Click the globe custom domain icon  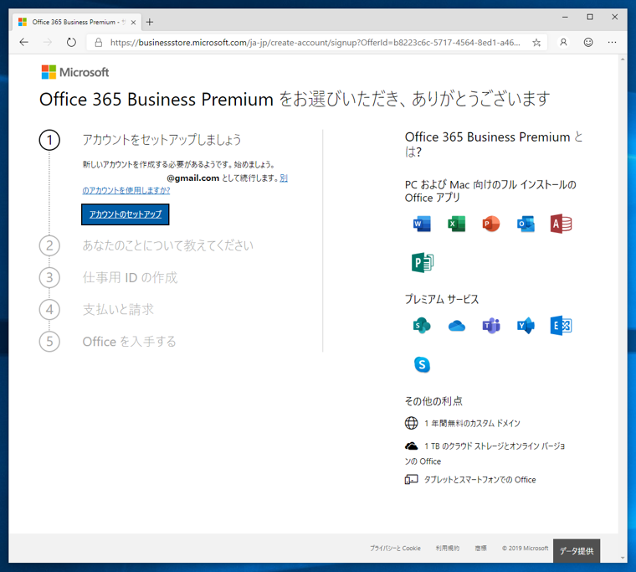[411, 423]
